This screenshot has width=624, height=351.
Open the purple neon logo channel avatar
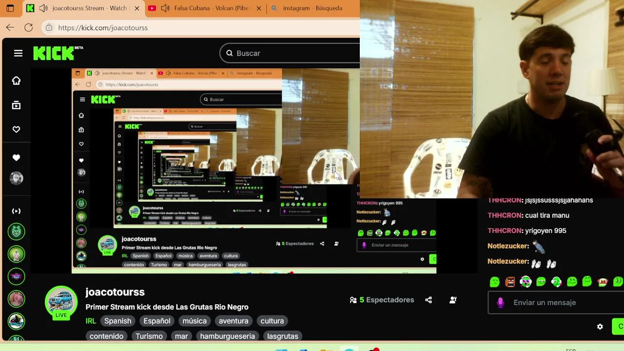(x=16, y=276)
